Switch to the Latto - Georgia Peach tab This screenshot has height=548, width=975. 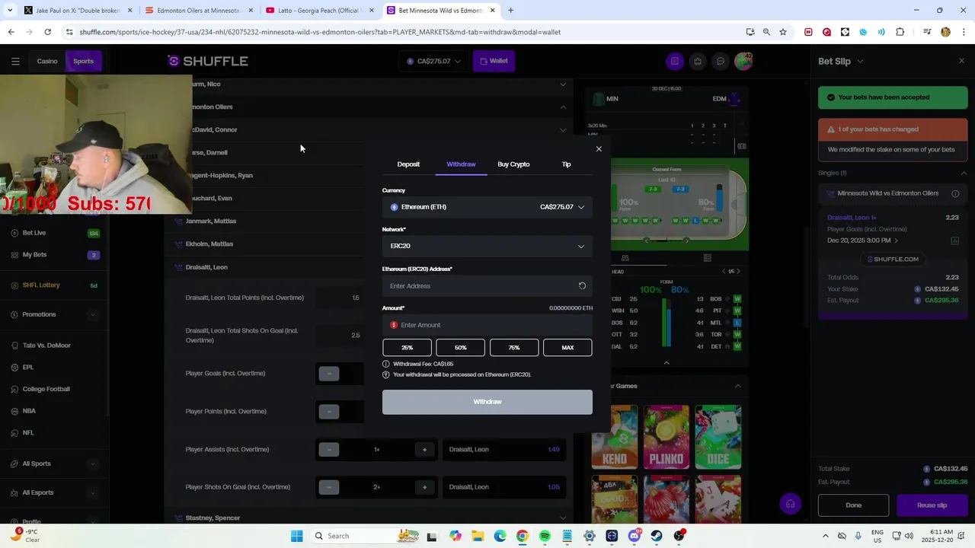[320, 11]
